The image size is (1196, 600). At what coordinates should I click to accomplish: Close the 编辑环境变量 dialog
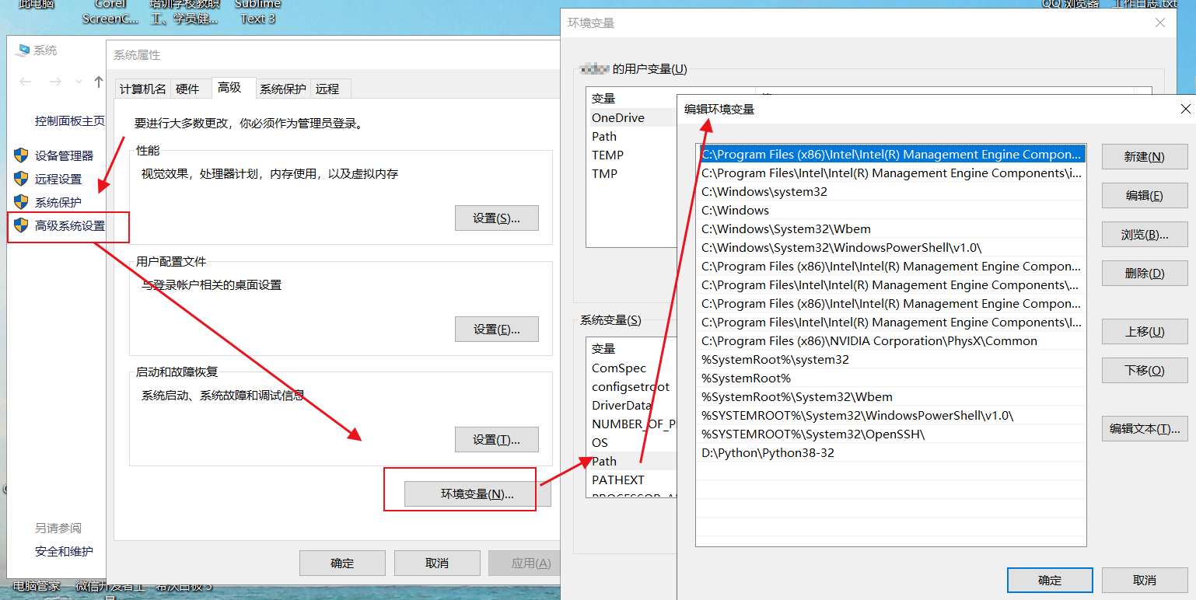pos(1186,110)
